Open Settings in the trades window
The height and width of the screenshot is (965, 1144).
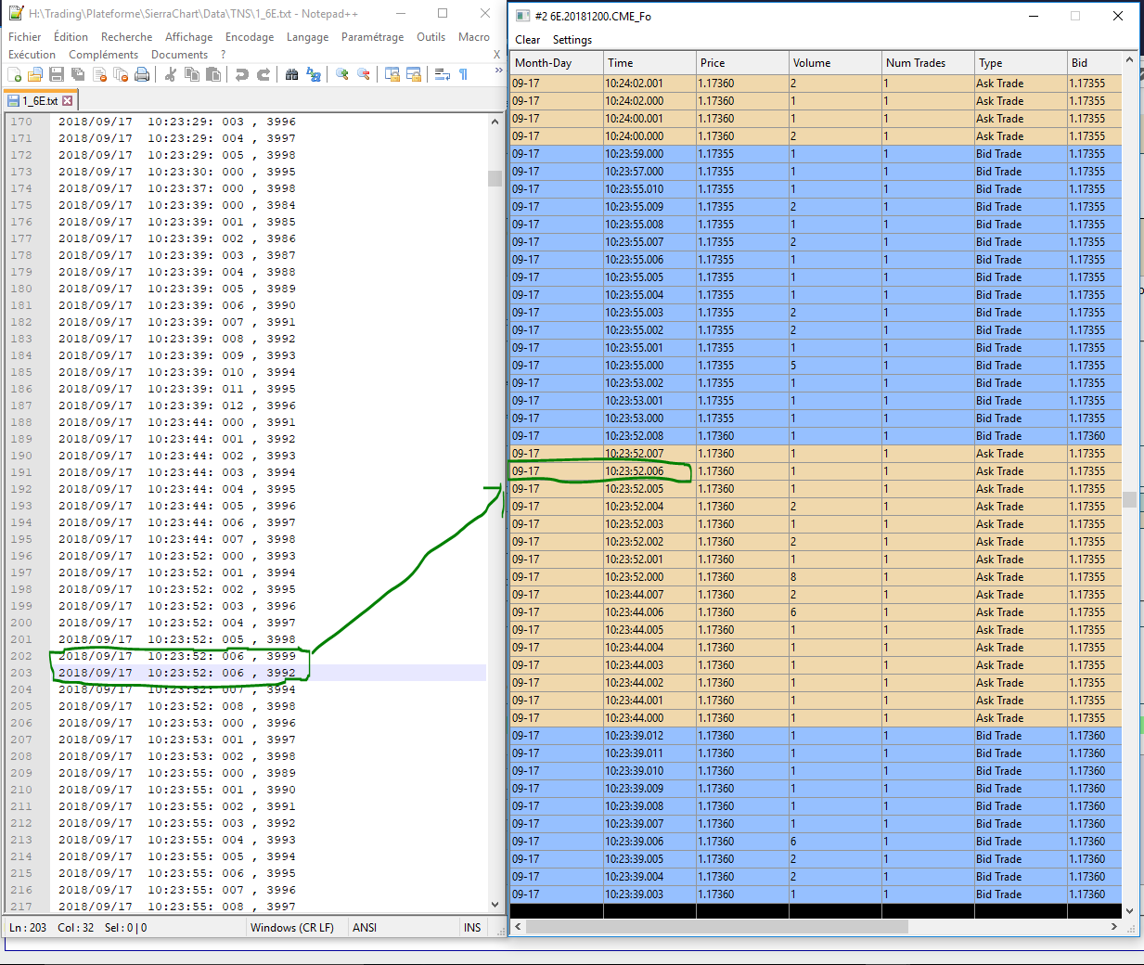tap(572, 40)
